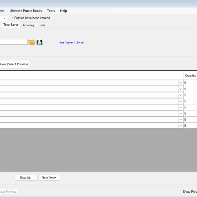Select the Tools tab beside Dictionary
The image size is (197, 197).
tap(41, 25)
